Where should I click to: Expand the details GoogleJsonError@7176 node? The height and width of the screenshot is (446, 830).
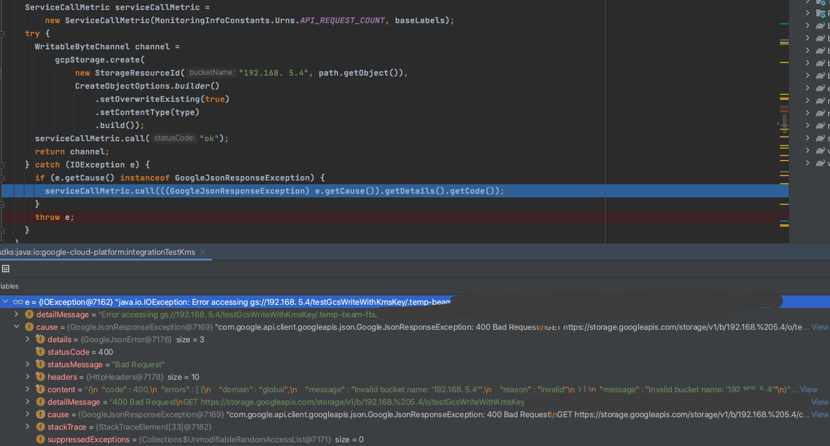pyautogui.click(x=27, y=339)
